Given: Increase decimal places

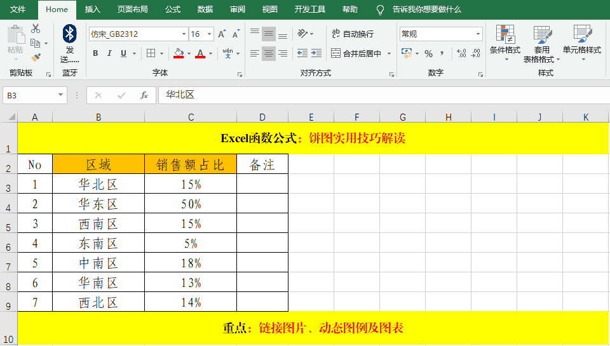Looking at the screenshot, I should click(x=461, y=53).
